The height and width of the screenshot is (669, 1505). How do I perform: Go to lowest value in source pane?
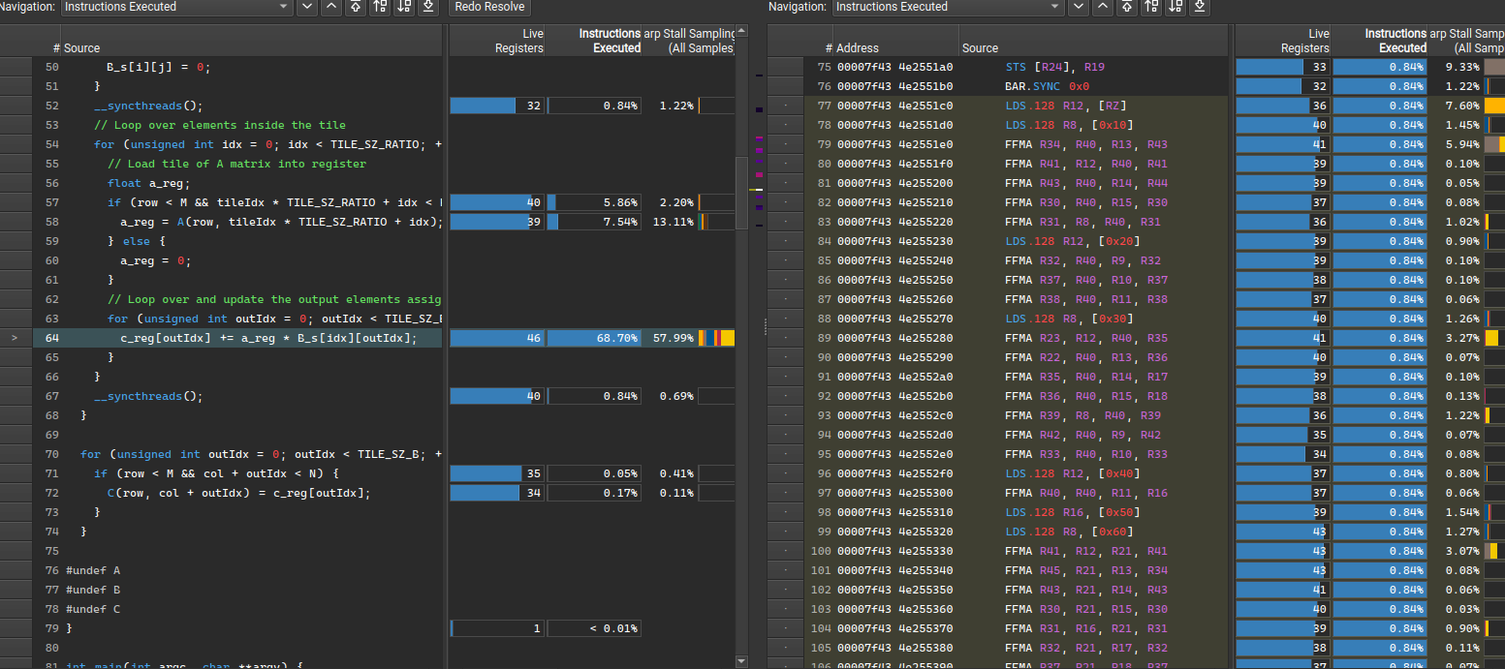coord(428,7)
